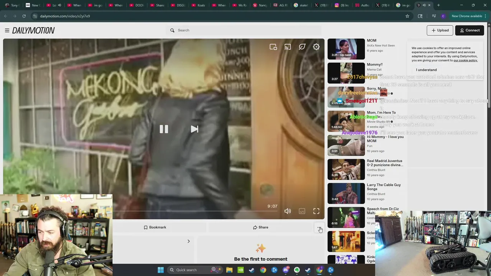Open 'Speech from Dr.Ciz' video thumbnail
The image size is (491, 276).
point(346,217)
